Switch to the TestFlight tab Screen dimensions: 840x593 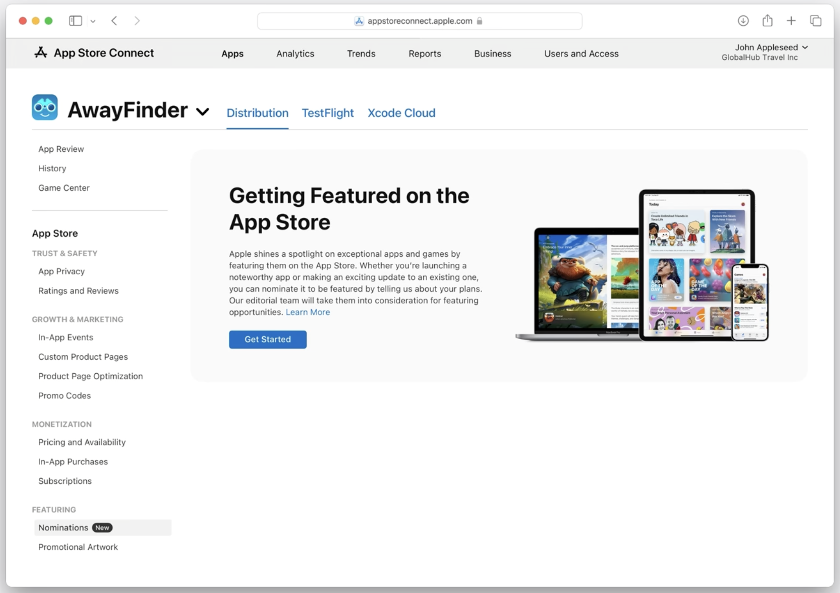(328, 113)
